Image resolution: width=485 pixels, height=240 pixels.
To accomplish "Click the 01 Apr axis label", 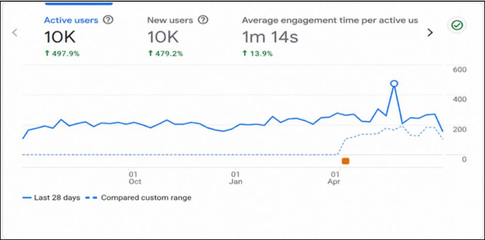I will pyautogui.click(x=334, y=178).
